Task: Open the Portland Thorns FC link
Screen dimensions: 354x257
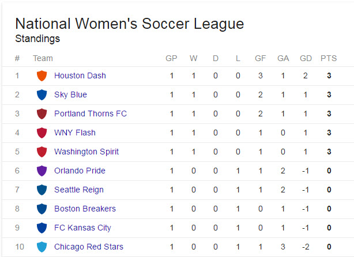Action: (91, 114)
